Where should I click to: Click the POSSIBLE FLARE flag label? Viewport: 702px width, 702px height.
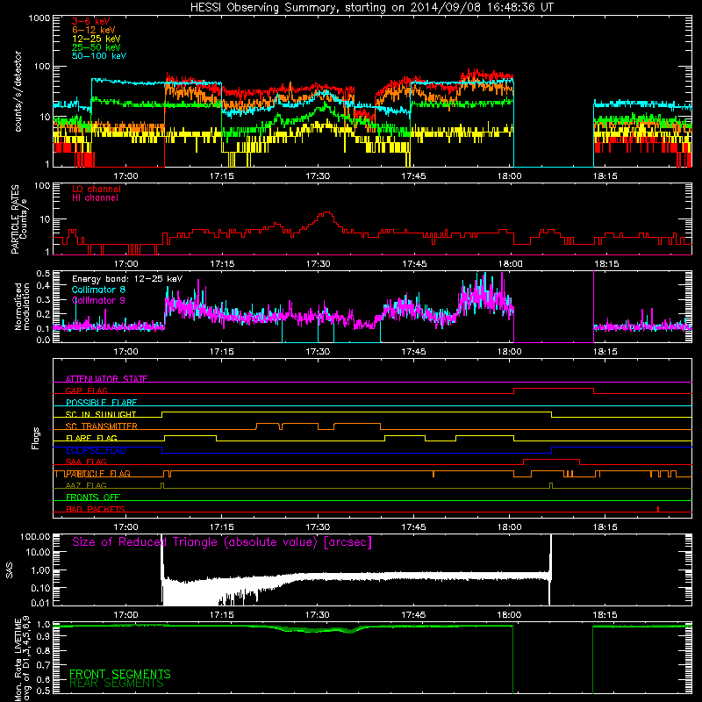(101, 403)
